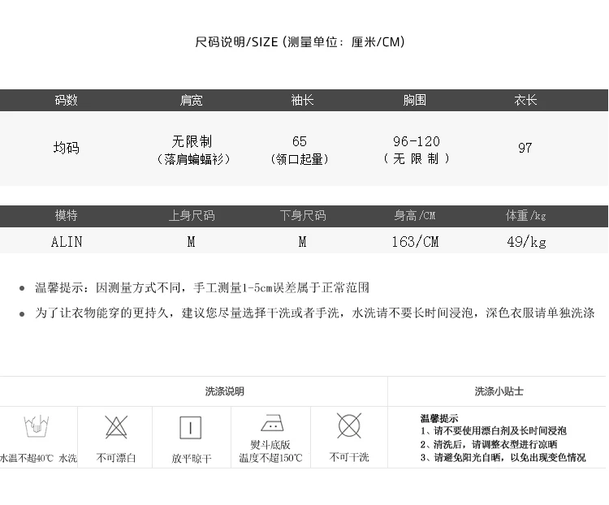
Task: Click the (落肩蝙蝠衫) note
Action: click(x=193, y=159)
